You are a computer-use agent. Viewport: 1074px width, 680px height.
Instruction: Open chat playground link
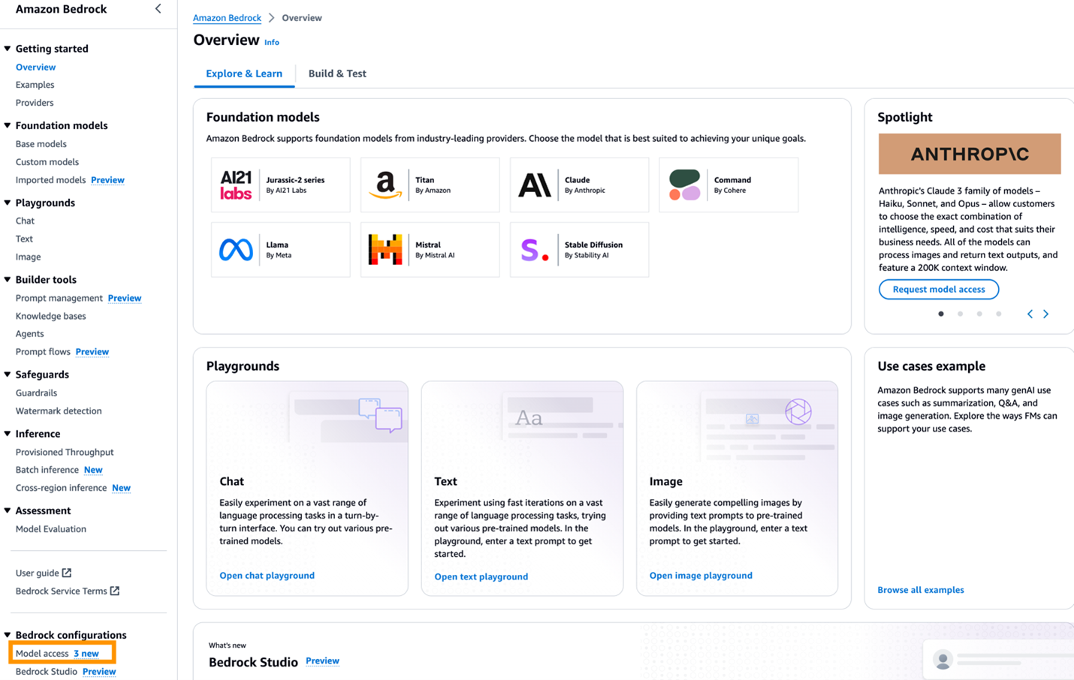[x=267, y=576]
